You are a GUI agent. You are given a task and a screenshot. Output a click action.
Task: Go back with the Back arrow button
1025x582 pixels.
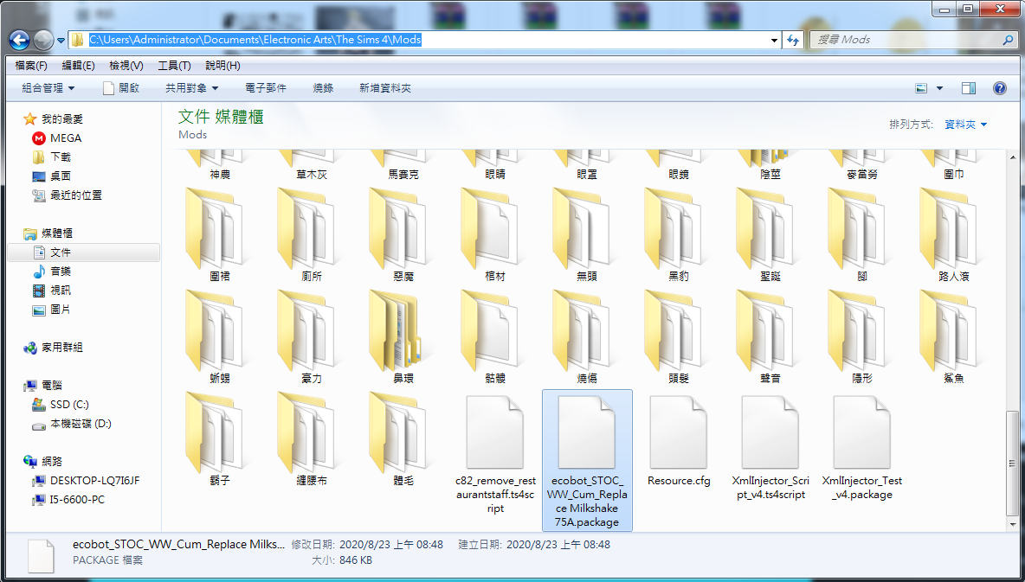20,40
